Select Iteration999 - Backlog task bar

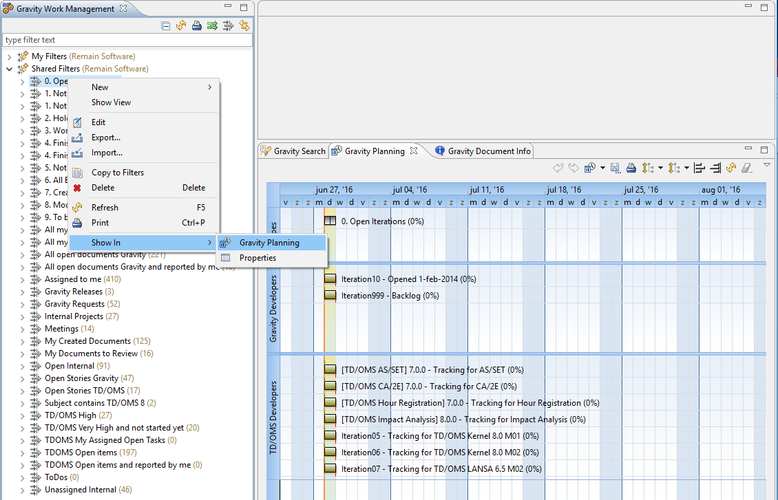click(330, 296)
